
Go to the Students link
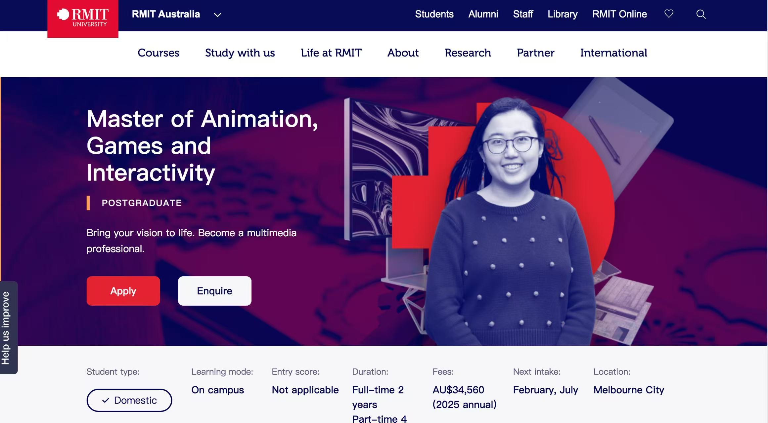(434, 14)
